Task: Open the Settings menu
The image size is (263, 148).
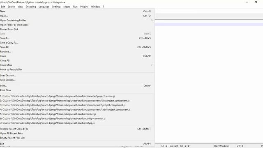Action: tap(56, 7)
